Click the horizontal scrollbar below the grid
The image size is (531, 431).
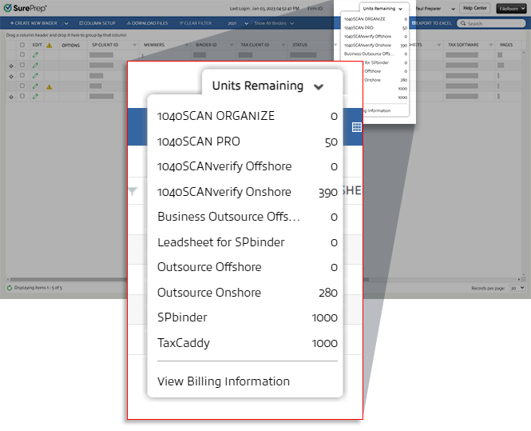coord(190,280)
